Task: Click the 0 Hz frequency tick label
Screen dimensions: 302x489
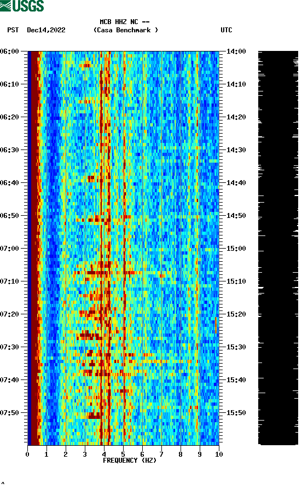Action: (x=27, y=455)
